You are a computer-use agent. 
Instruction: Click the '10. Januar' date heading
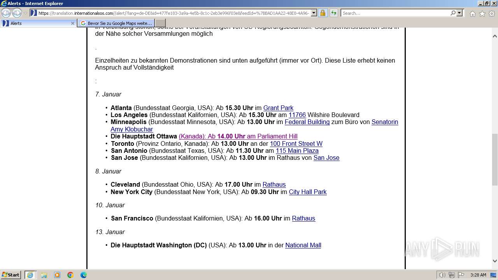[110, 205]
